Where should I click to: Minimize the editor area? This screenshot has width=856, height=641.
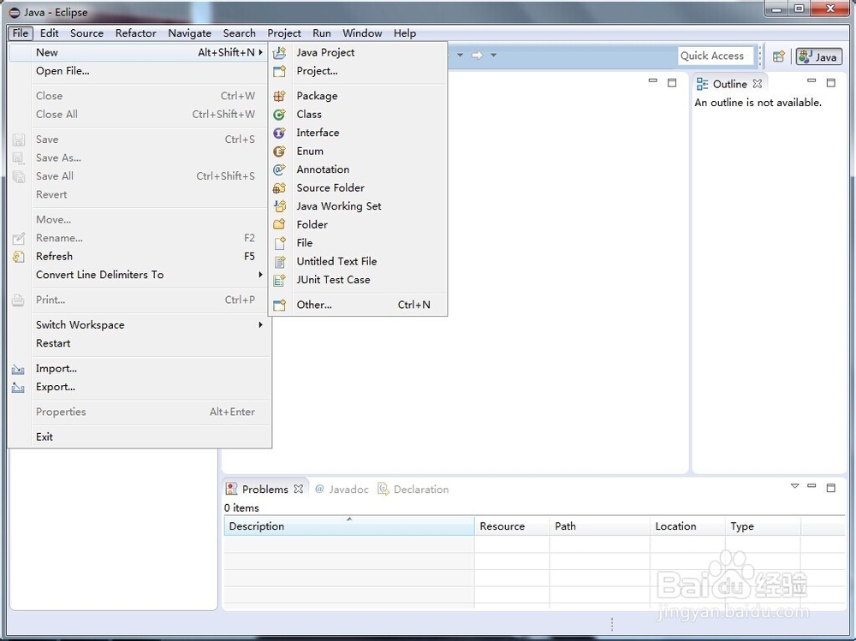coord(653,81)
